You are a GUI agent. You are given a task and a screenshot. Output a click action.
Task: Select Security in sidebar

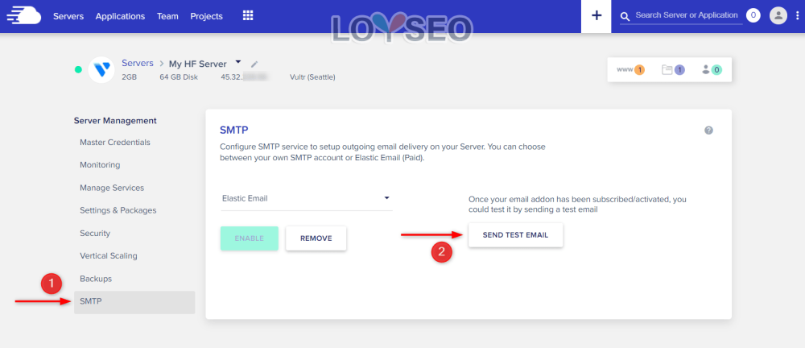(x=95, y=233)
